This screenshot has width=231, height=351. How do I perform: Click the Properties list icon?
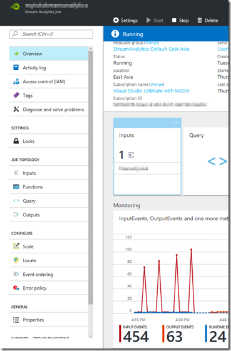16,320
